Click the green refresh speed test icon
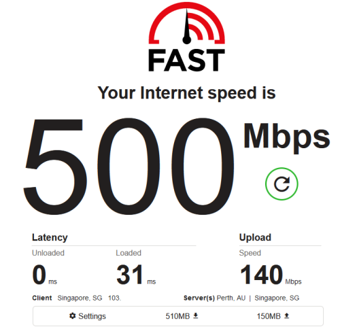Viewport: 340px width, 329px height. [x=282, y=184]
